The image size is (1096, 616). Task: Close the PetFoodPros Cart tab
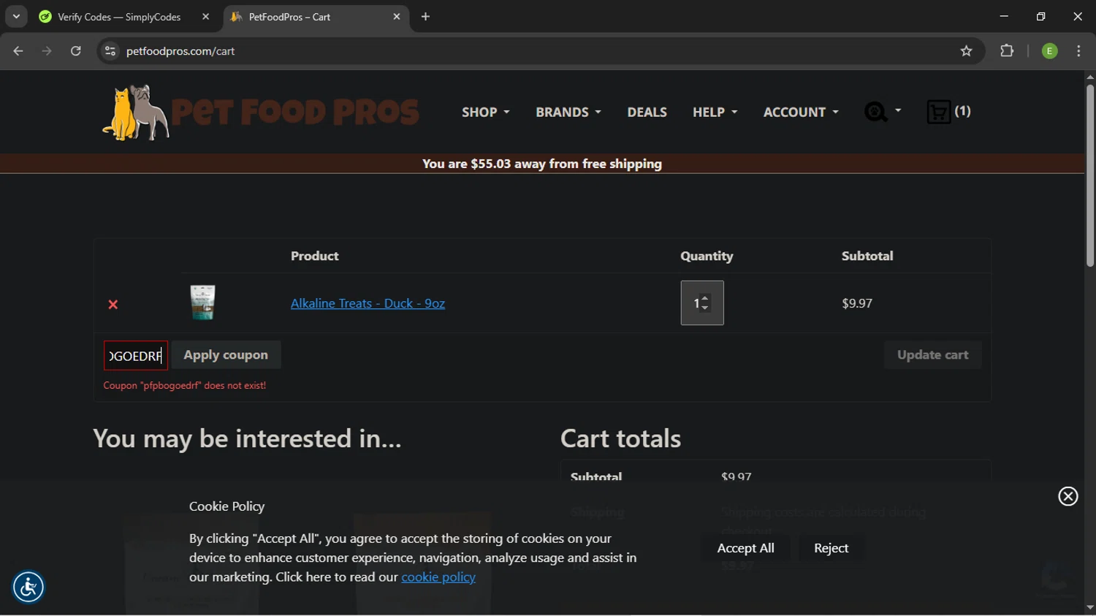pos(397,17)
